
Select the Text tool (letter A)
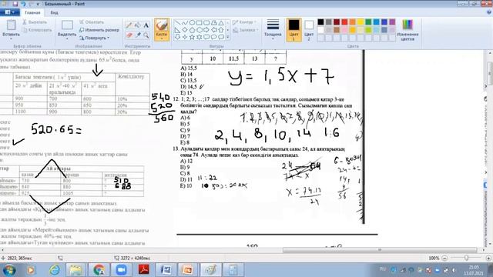(146, 25)
